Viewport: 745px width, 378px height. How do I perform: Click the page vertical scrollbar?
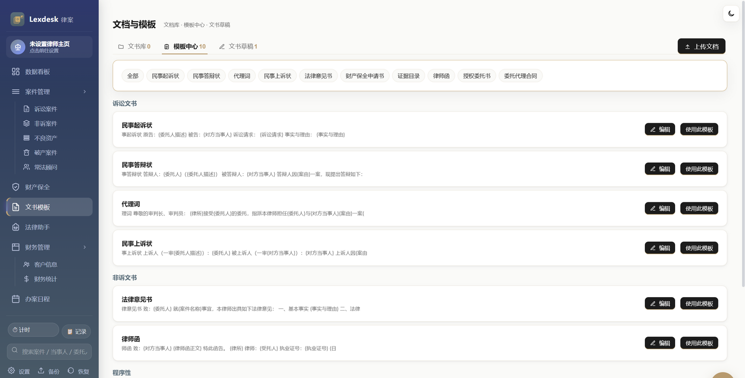coord(743,144)
